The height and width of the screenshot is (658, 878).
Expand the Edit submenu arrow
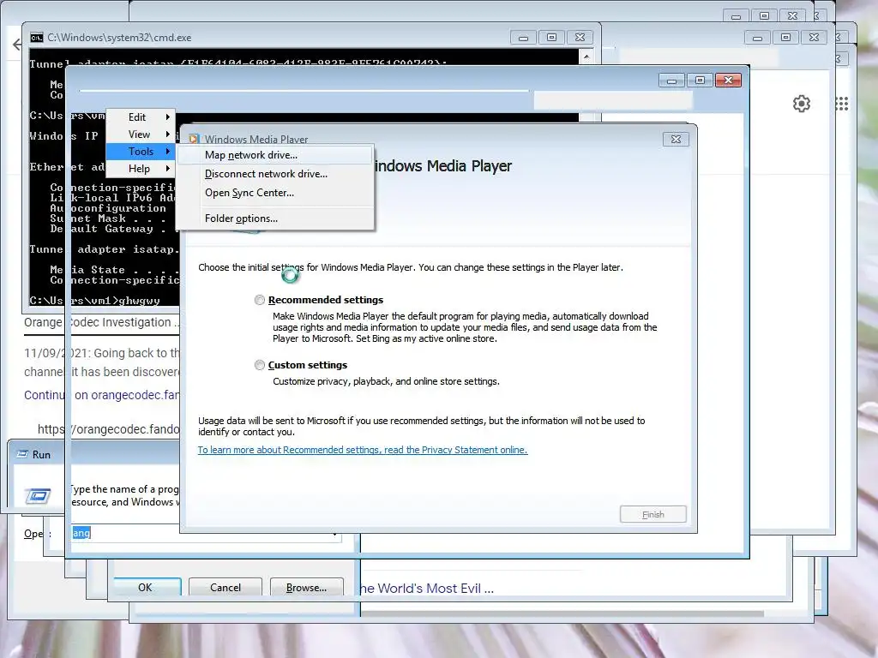tap(167, 117)
